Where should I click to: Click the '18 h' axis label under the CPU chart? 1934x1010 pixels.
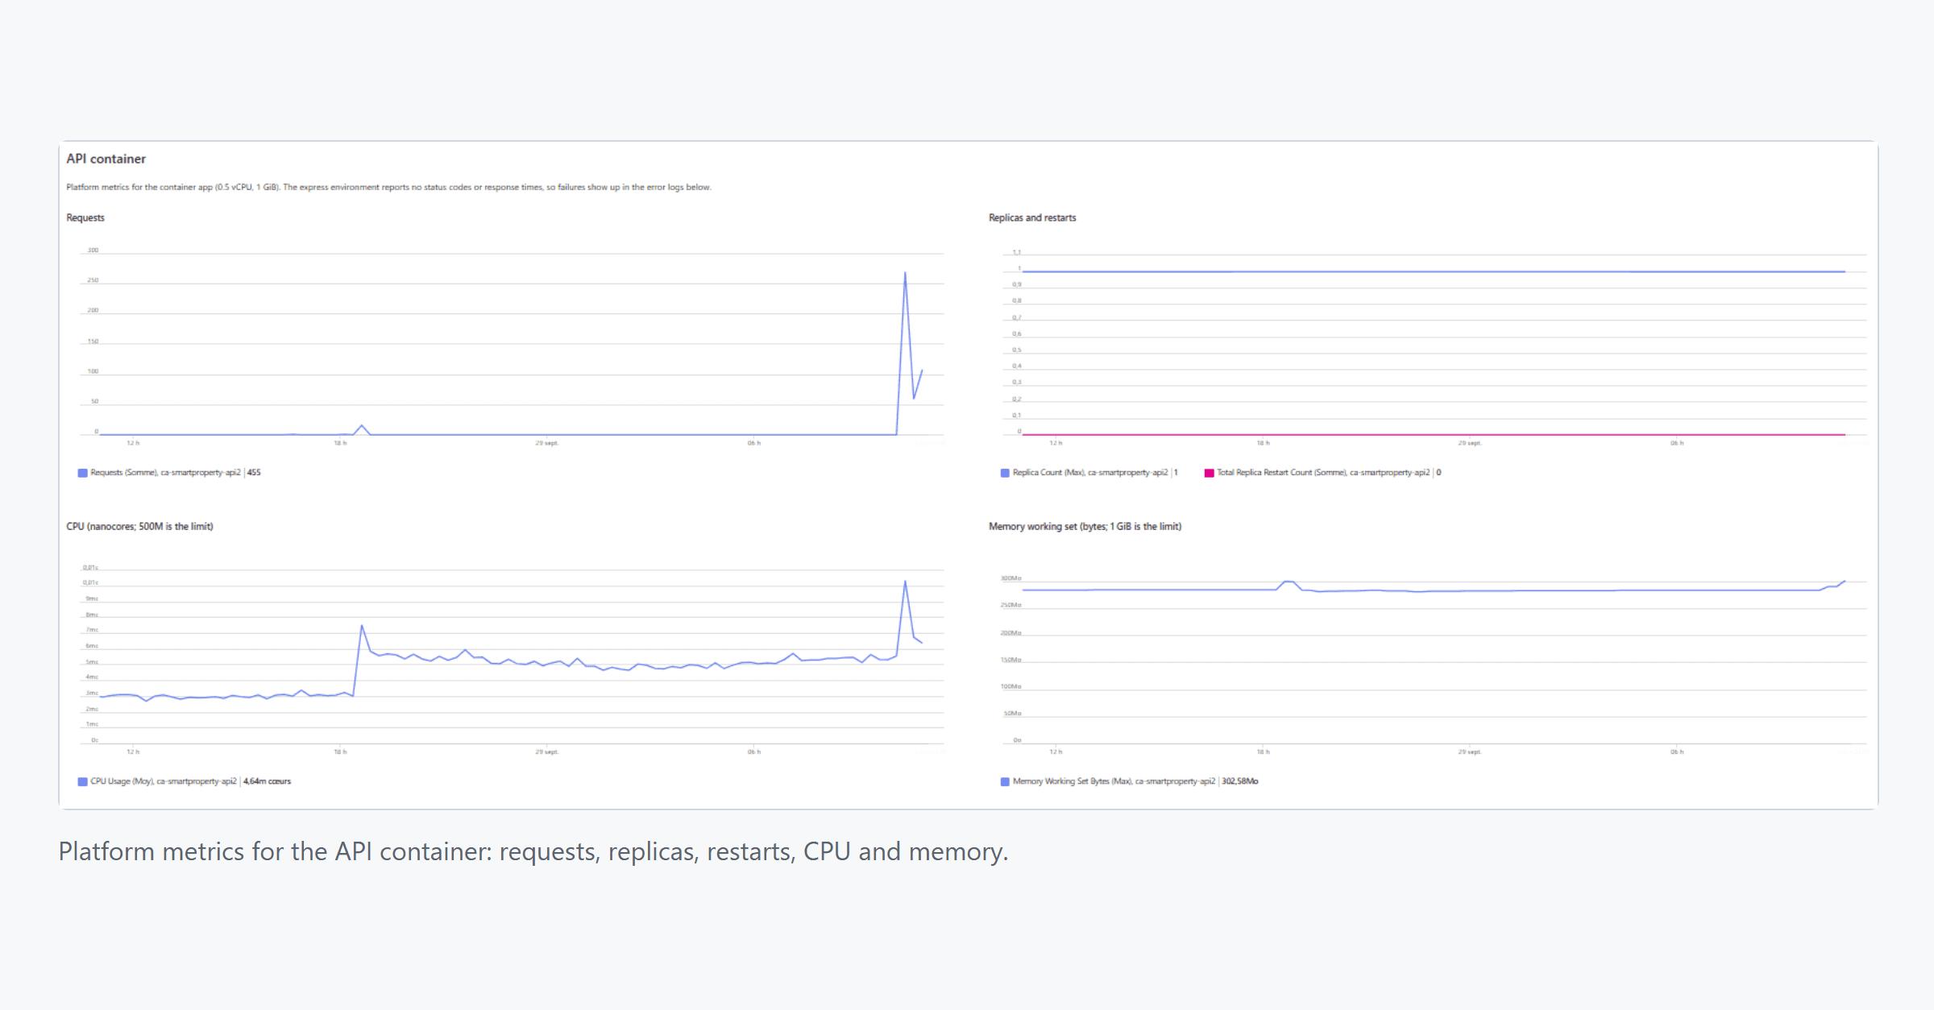[340, 751]
